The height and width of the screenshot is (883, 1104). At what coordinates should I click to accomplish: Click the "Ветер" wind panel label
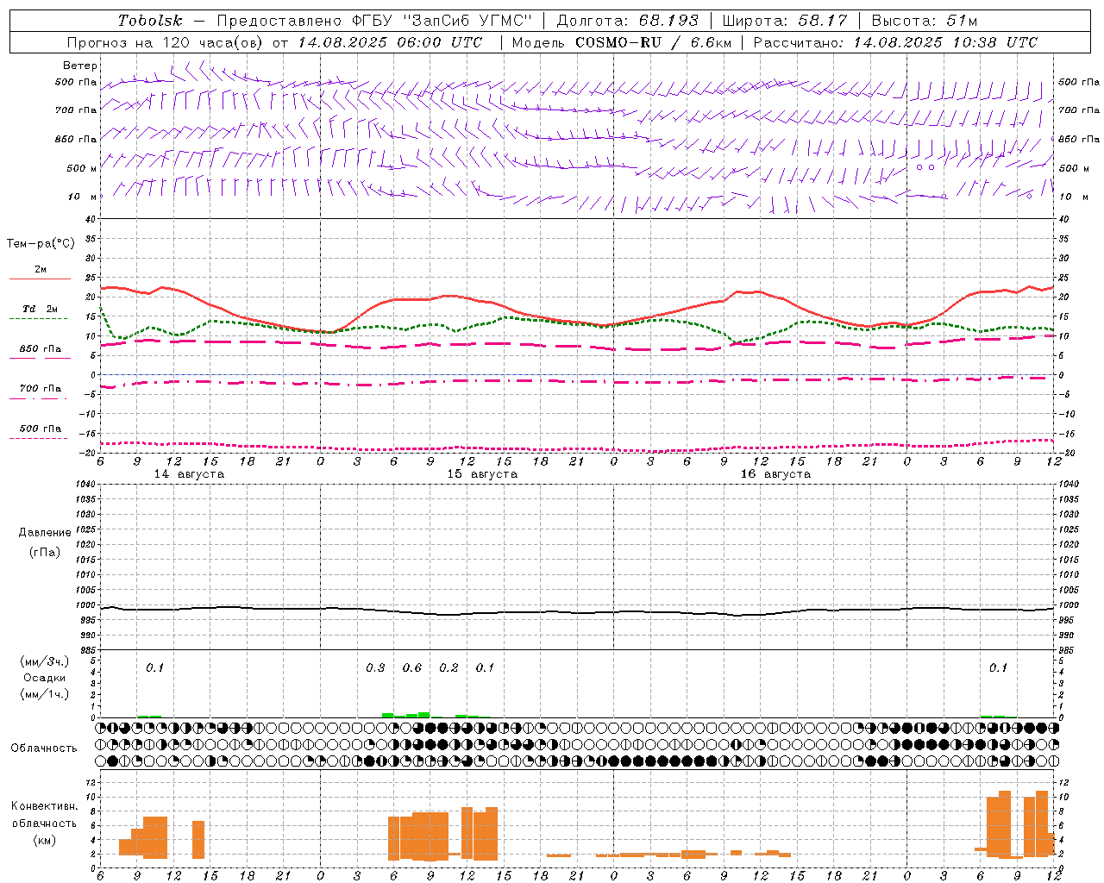click(80, 66)
